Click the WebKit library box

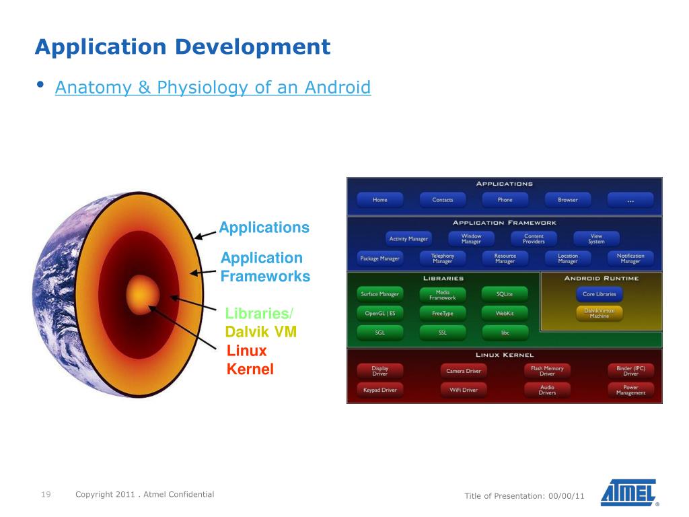pyautogui.click(x=505, y=314)
